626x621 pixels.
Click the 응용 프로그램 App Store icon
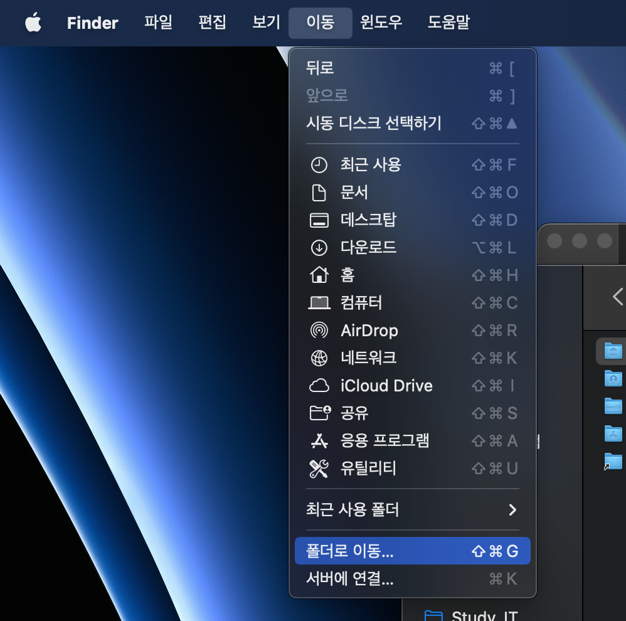pyautogui.click(x=319, y=441)
